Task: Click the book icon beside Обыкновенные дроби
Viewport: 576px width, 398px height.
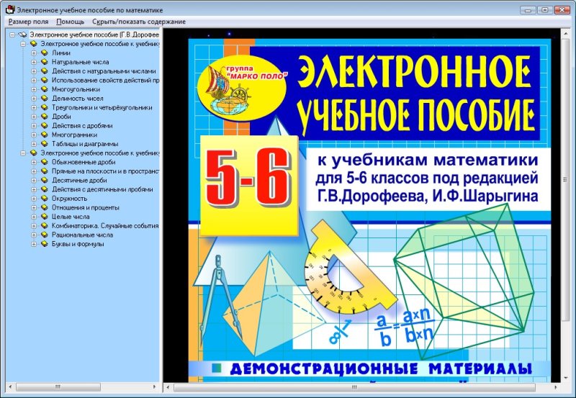Action: [45, 162]
